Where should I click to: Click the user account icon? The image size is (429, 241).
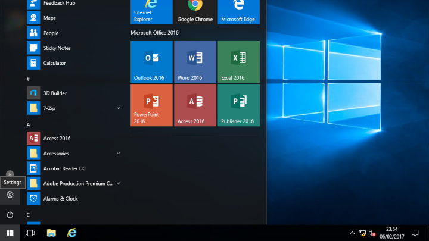tap(10, 174)
